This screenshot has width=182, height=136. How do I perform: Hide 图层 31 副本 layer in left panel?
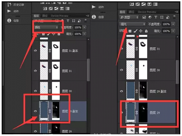(35, 51)
